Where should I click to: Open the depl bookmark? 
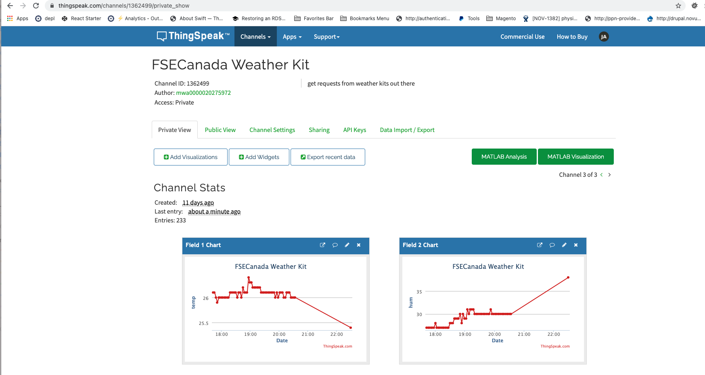[x=45, y=19]
